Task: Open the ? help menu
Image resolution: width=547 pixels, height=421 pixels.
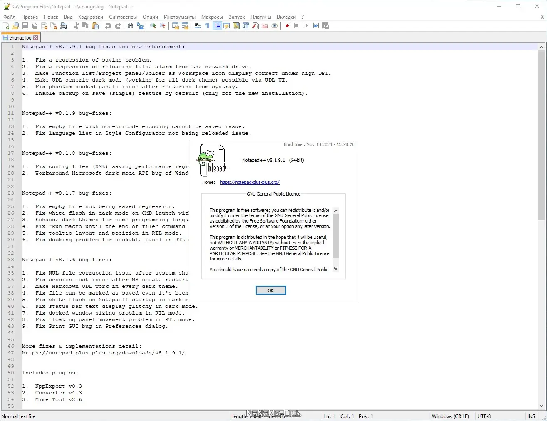Action: pos(303,17)
